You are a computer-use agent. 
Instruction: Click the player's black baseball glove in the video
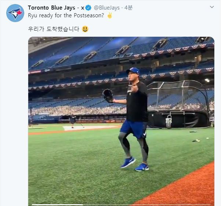click(x=108, y=96)
